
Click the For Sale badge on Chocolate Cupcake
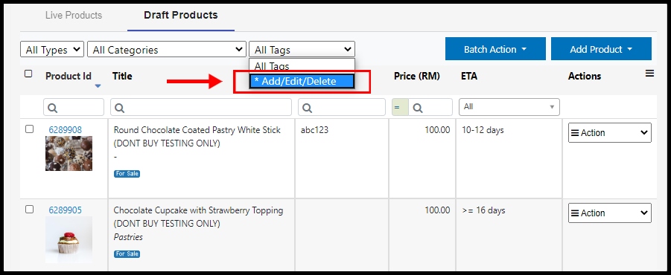[127, 254]
